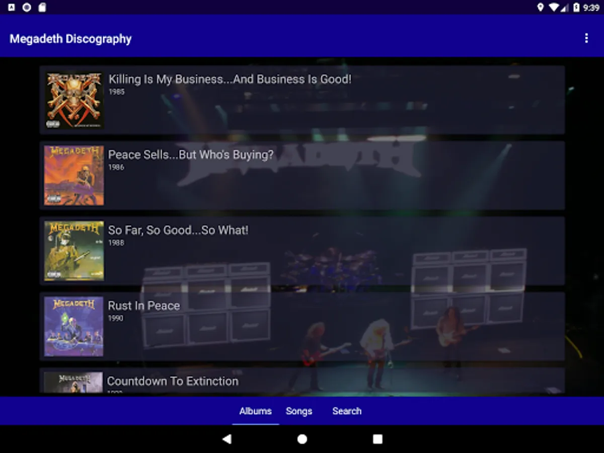Tap the Wi-Fi status icon
This screenshot has width=604, height=453.
[554, 7]
